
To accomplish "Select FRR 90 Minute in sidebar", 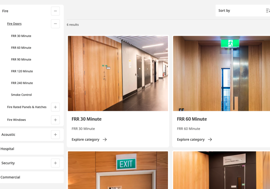I will click(21, 59).
